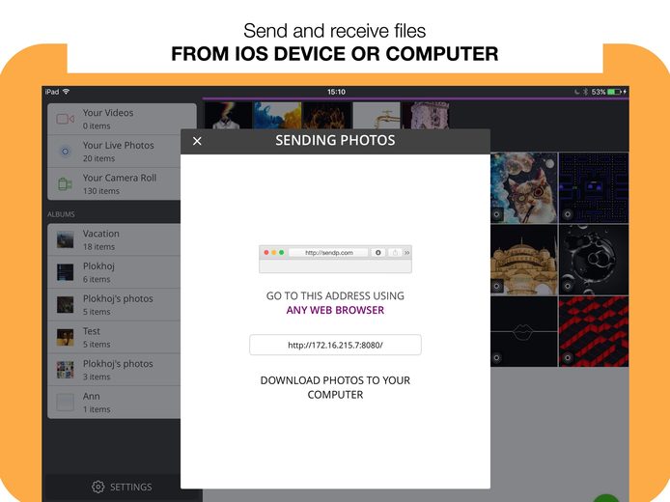
Task: Click the Live Photos circle icon
Action: tap(65, 152)
